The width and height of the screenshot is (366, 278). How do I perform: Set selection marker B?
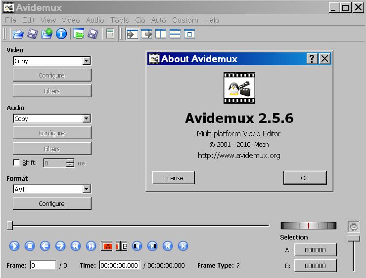122,246
